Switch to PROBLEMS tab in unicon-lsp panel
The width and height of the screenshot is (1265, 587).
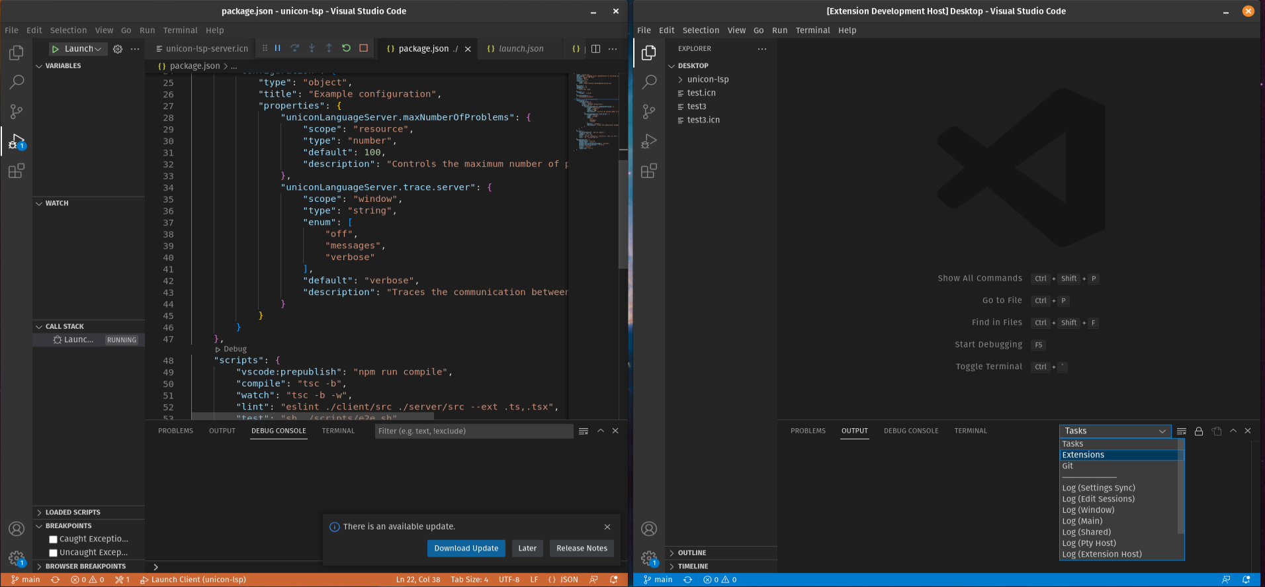point(175,431)
